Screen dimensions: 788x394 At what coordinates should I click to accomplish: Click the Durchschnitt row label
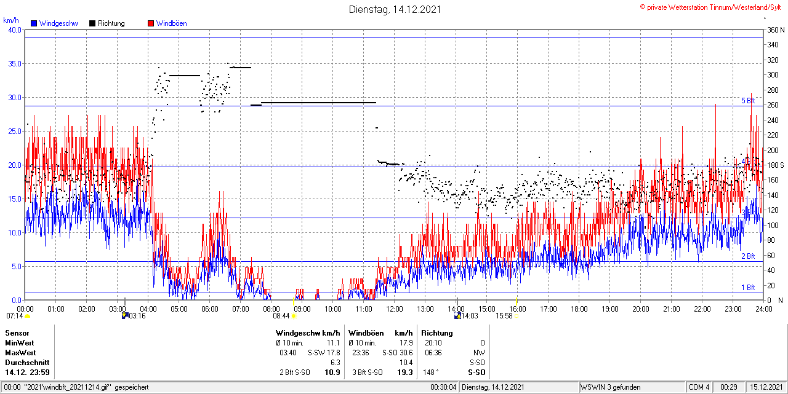26,362
